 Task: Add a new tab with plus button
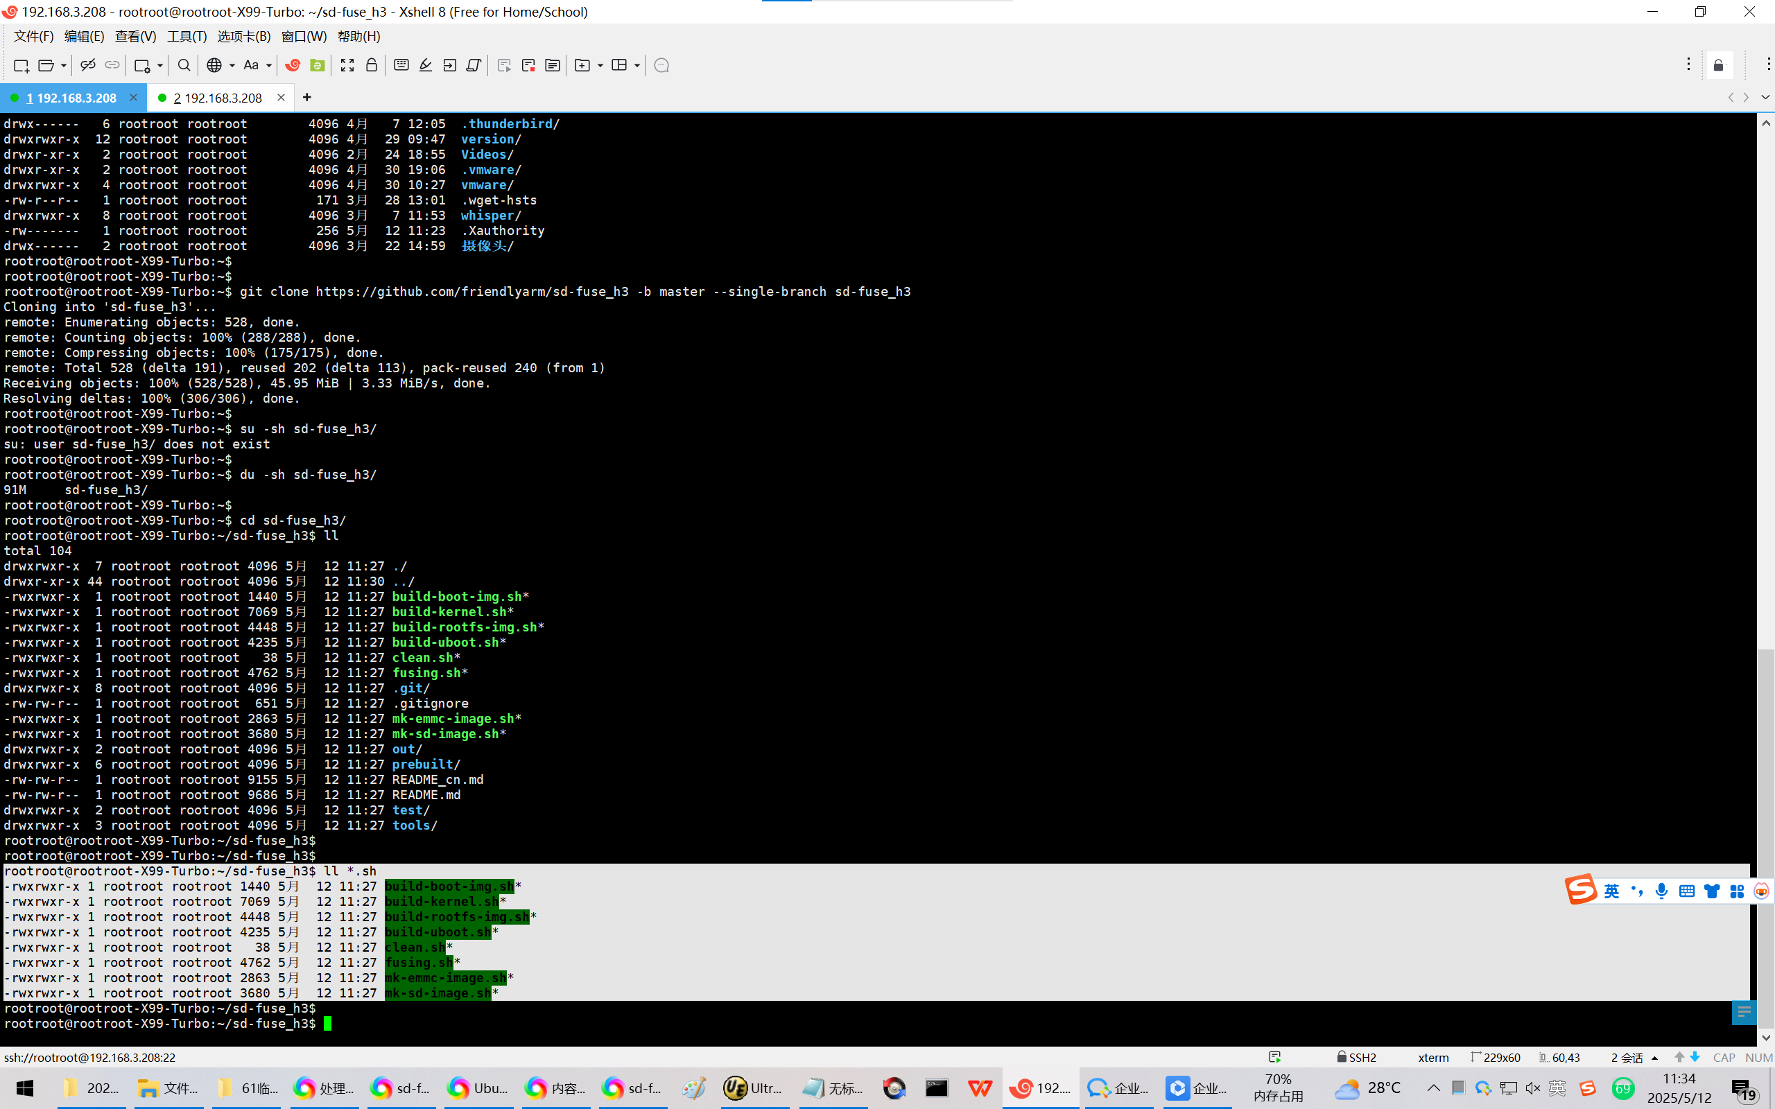(x=306, y=98)
